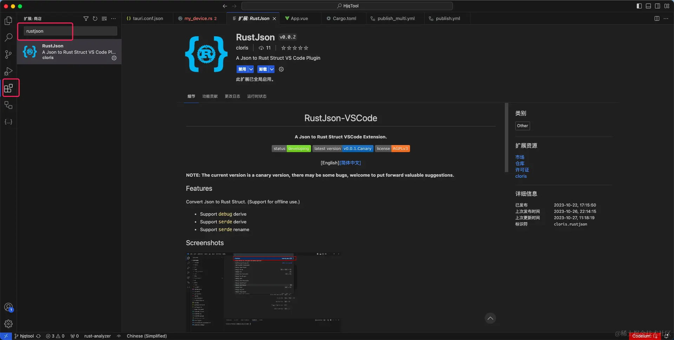
Task: Open the Manage gear in activity bar
Action: point(8,324)
